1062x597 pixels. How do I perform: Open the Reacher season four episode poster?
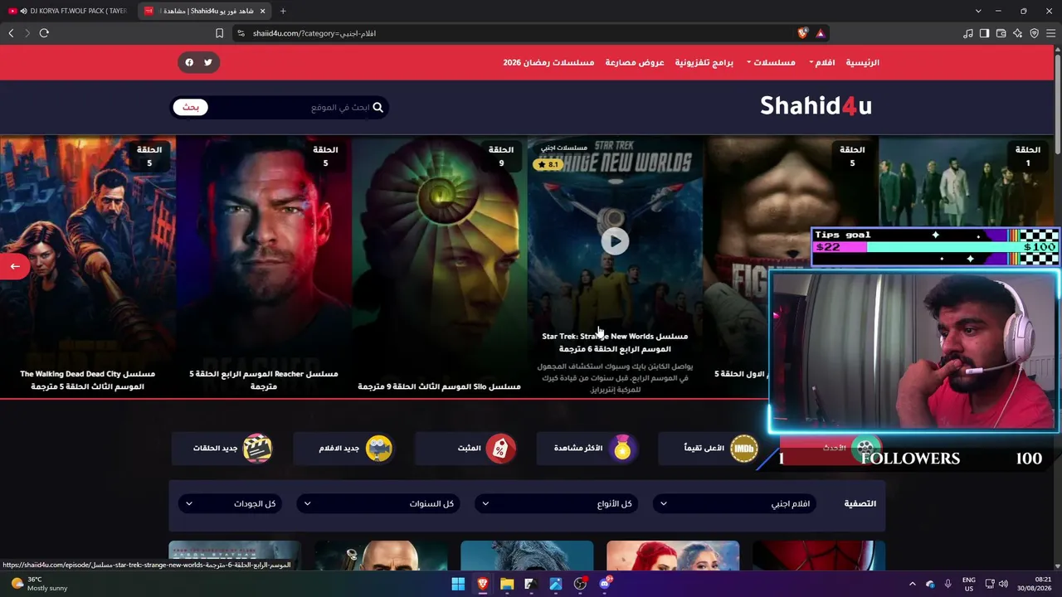tap(264, 267)
